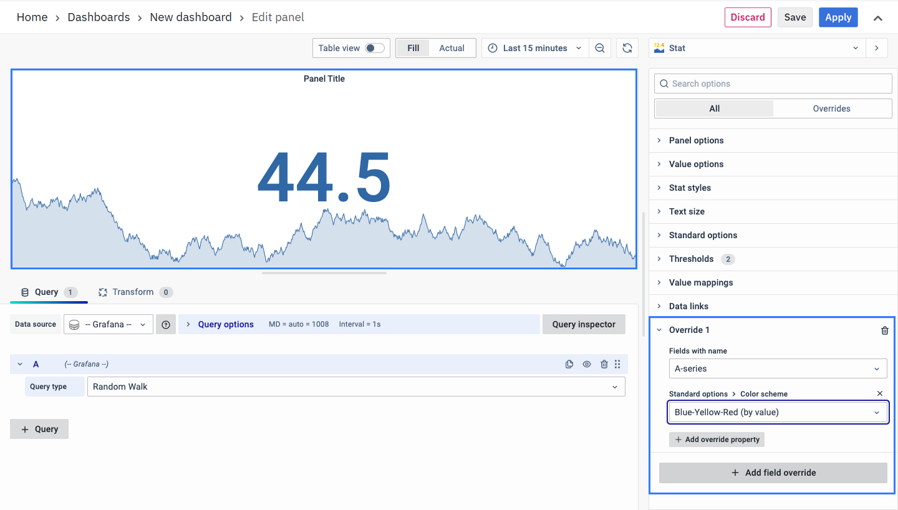
Task: Open the Color scheme dropdown
Action: click(x=778, y=412)
